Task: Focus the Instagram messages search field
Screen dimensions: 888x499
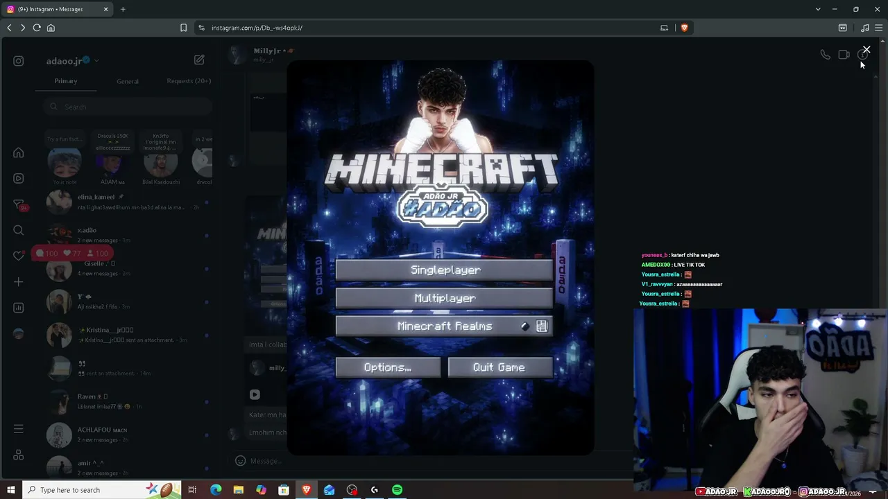Action: click(127, 107)
